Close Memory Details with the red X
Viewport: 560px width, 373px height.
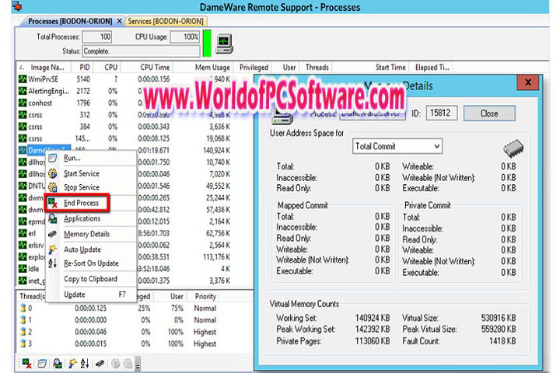tap(528, 82)
